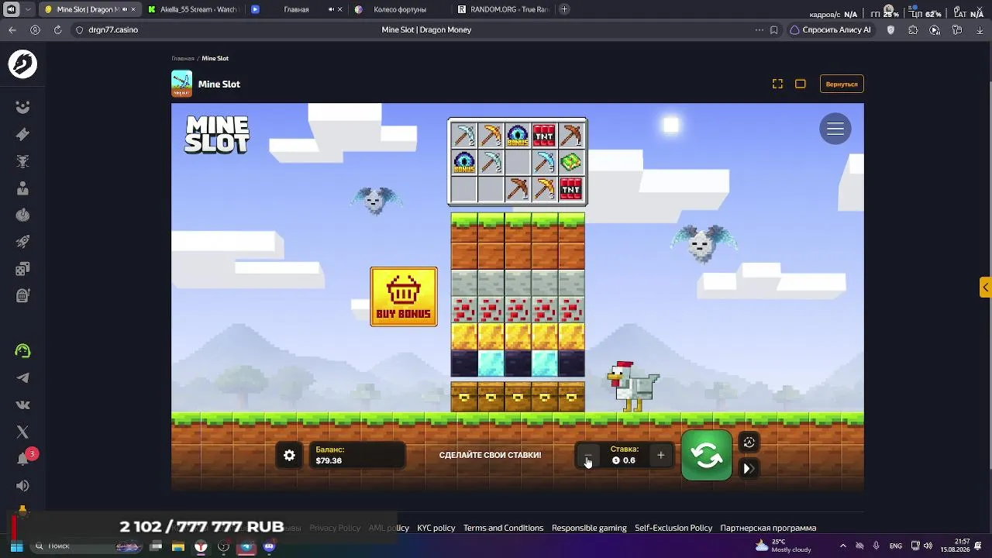Click Спросить Алису AI button
Viewport: 992px width, 558px height.
point(830,30)
